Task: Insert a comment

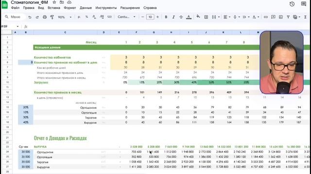Action: pyautogui.click(x=273, y=17)
